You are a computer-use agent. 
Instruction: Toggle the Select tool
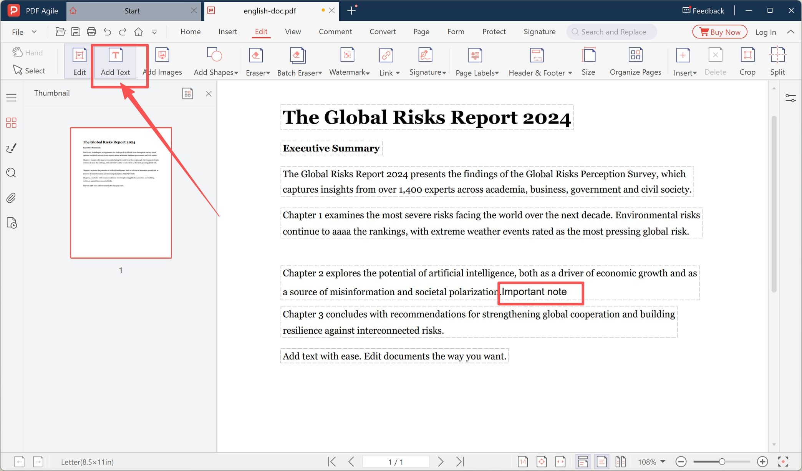29,70
